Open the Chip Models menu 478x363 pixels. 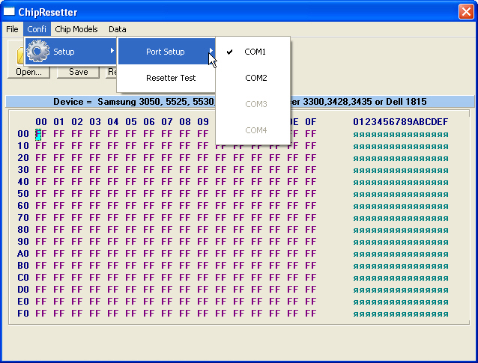click(76, 29)
